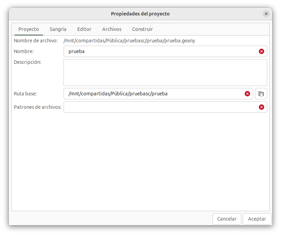Click the dialog title bar text
The width and height of the screenshot is (281, 235).
[140, 14]
